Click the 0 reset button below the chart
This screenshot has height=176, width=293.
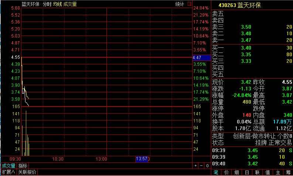coord(207,166)
